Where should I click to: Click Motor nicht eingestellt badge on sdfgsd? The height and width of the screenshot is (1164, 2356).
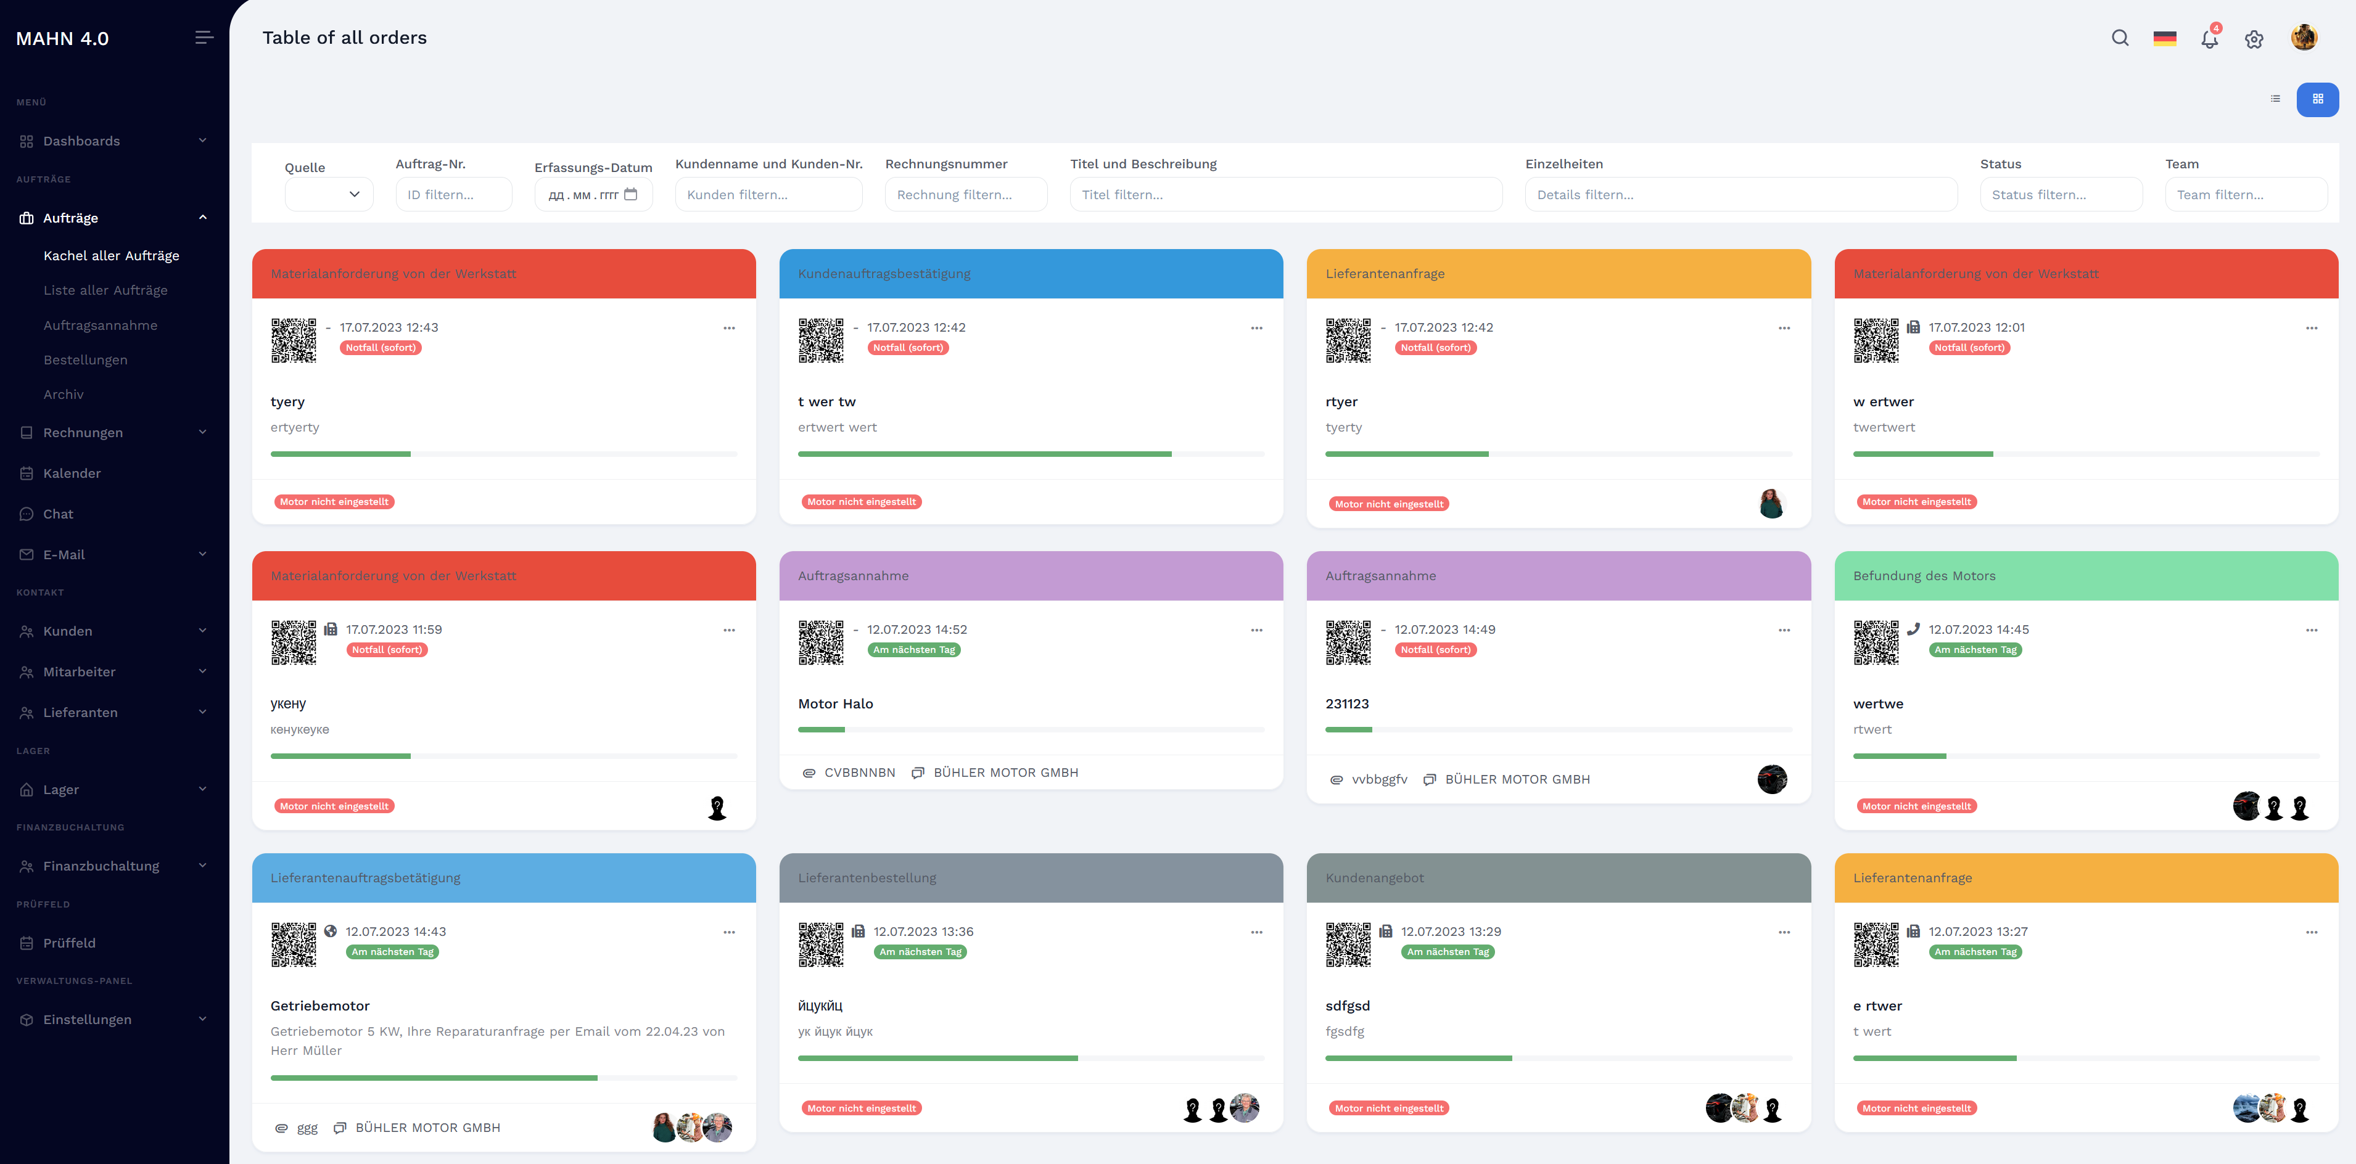[x=1388, y=1109]
